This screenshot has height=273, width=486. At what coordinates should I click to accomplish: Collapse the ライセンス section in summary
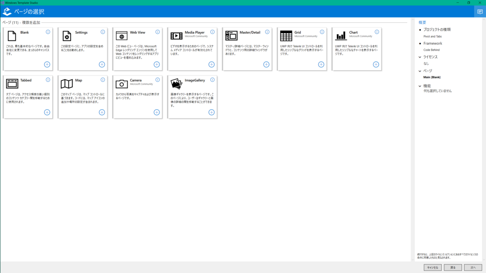(x=420, y=57)
